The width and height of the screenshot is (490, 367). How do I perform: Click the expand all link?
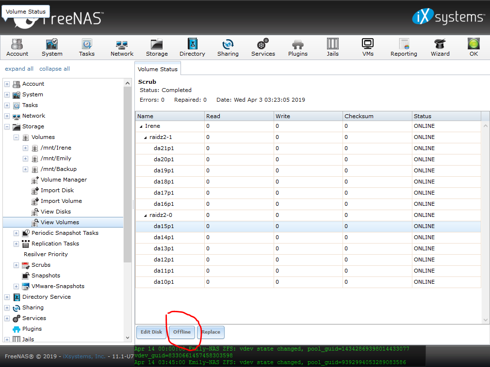[19, 69]
